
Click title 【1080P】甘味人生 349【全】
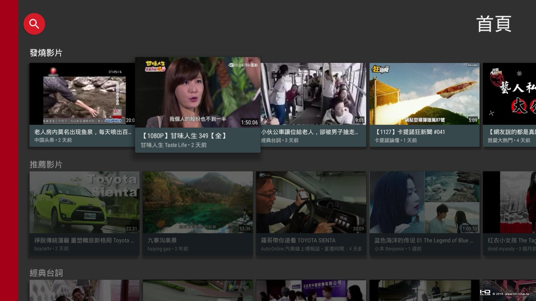click(184, 136)
